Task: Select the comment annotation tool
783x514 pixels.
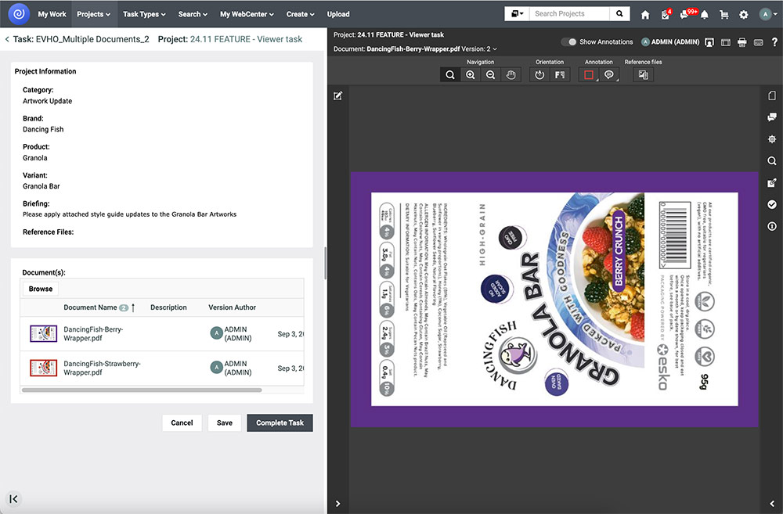Action: 609,75
